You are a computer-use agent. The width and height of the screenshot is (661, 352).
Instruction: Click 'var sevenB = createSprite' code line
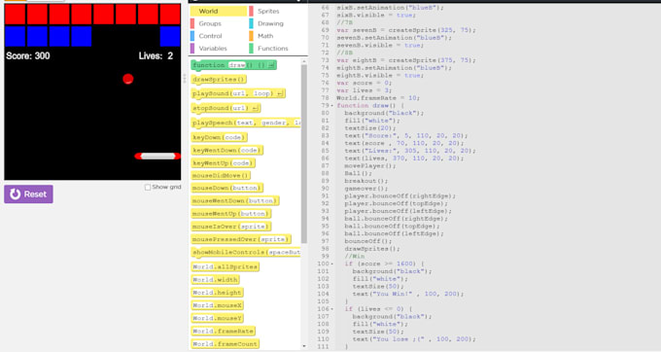[406, 30]
